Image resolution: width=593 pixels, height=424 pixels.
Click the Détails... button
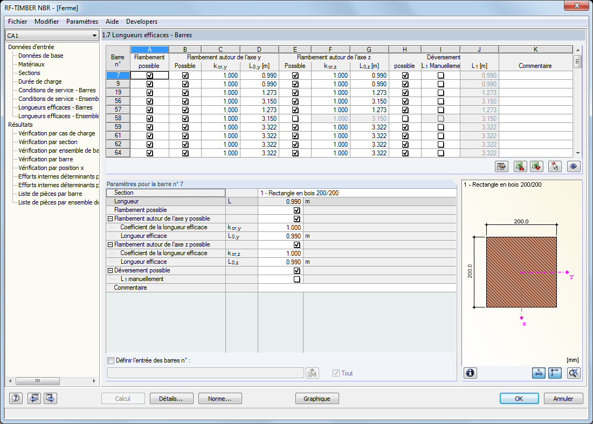coord(167,399)
